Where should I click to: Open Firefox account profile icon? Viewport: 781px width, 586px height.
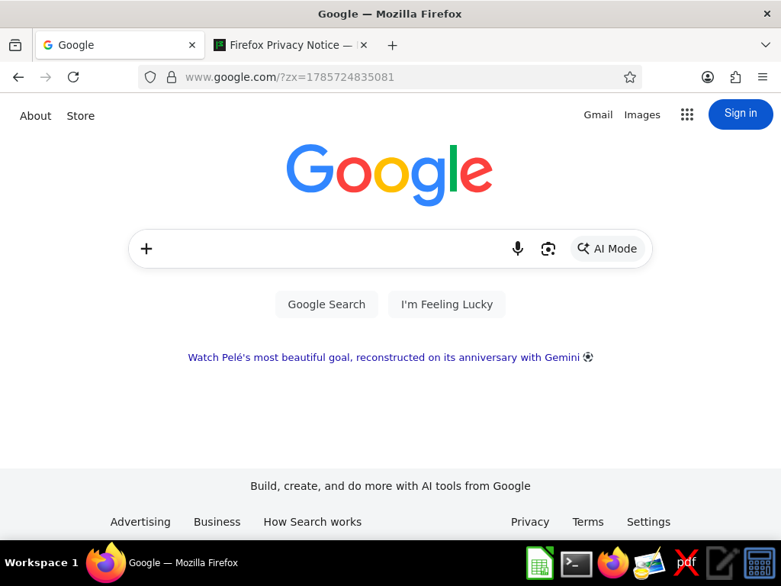[707, 77]
